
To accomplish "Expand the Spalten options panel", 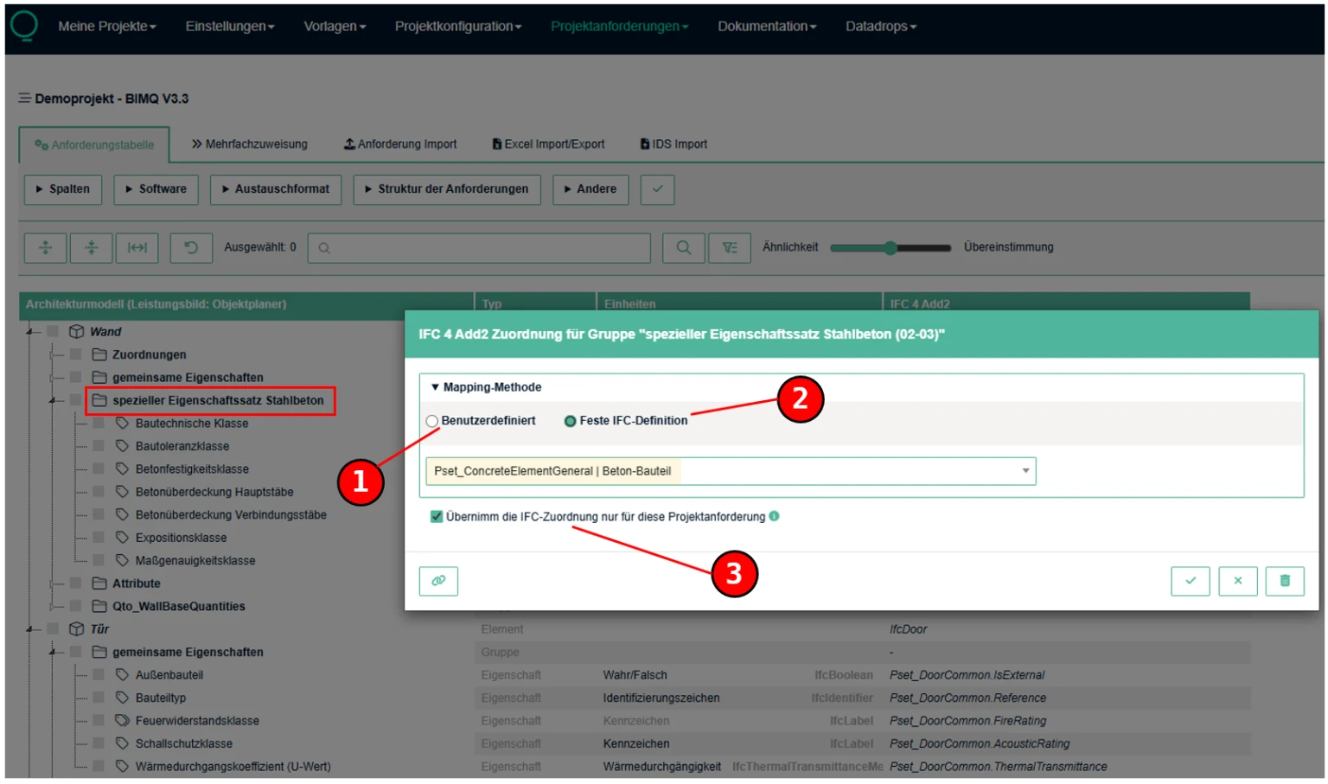I will (x=63, y=189).
